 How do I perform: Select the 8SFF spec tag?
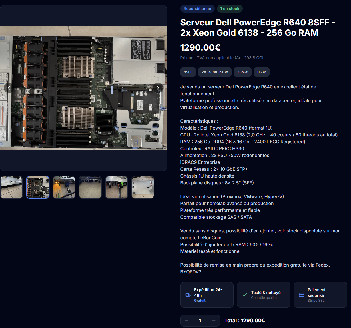click(188, 72)
